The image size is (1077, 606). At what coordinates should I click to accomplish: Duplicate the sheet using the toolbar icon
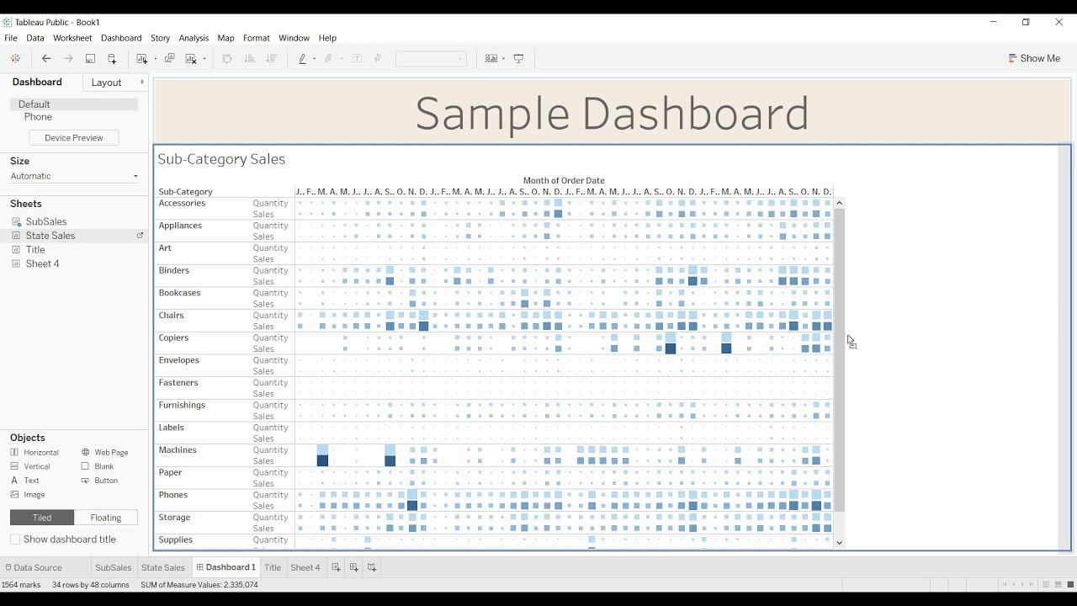(x=169, y=58)
